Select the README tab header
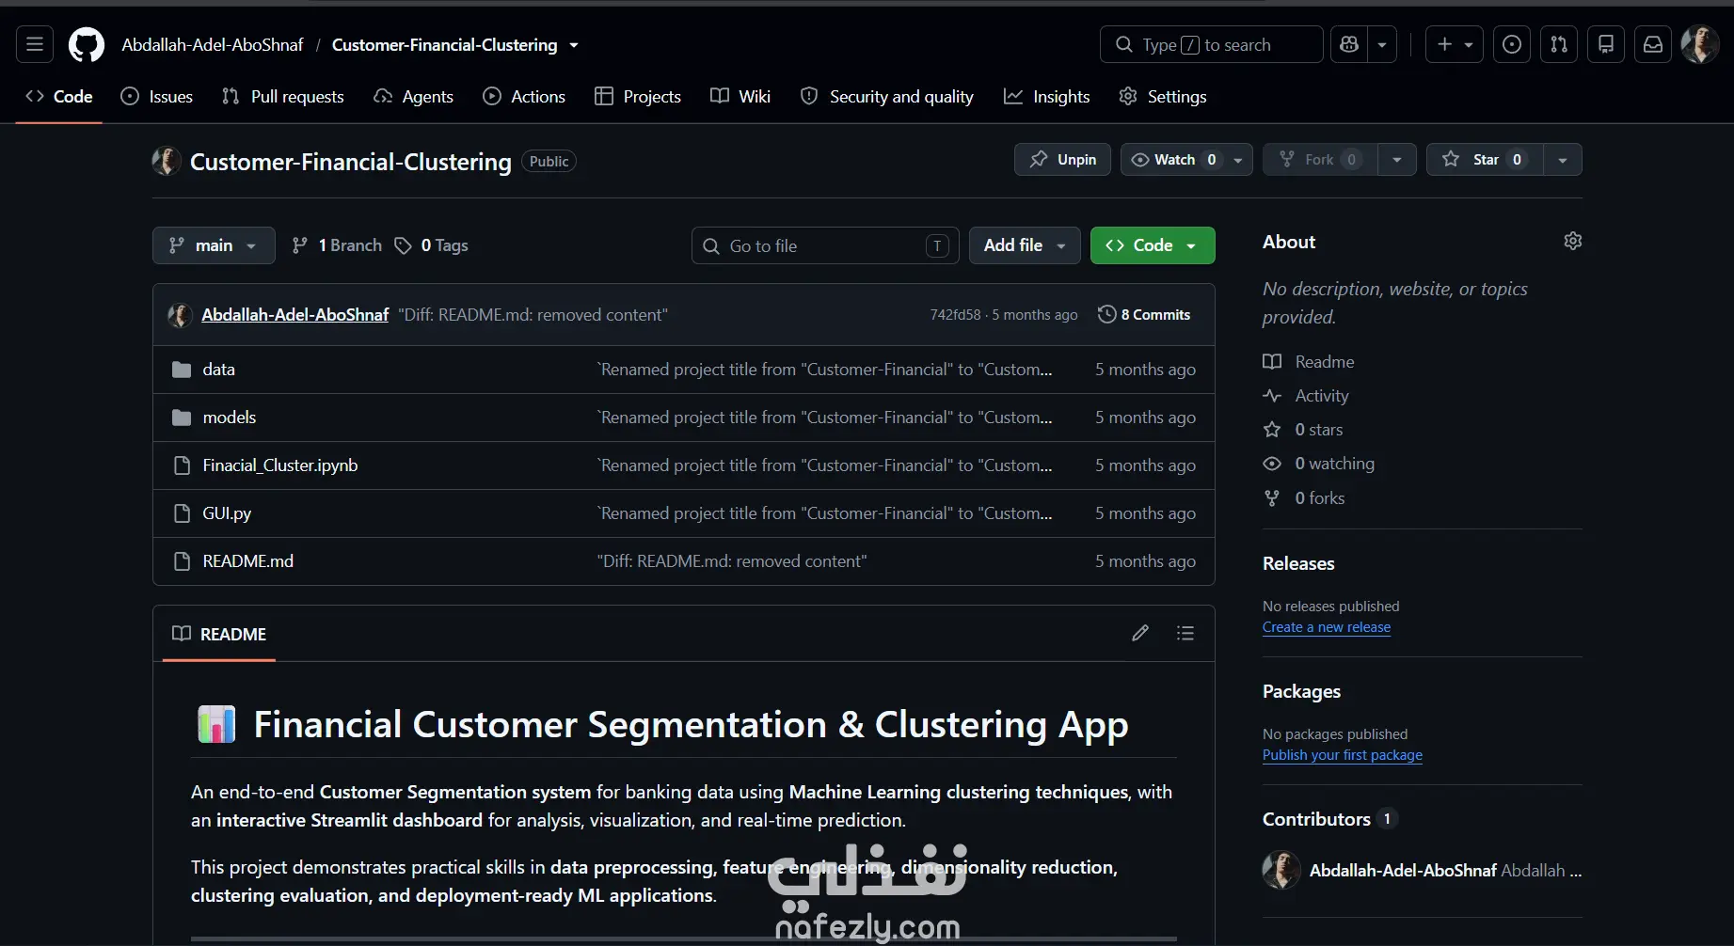The image size is (1734, 946). 219,634
